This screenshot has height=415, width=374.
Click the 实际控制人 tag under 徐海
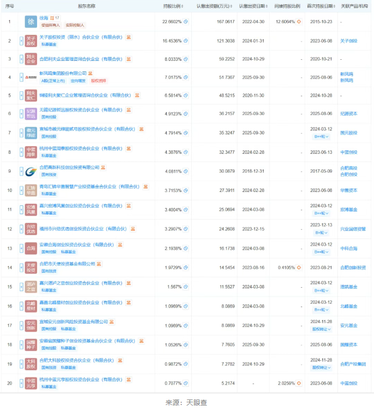[75, 25]
